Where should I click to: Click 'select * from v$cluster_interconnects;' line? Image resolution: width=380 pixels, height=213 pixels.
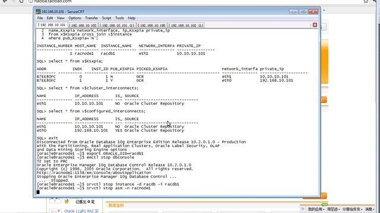87,88
